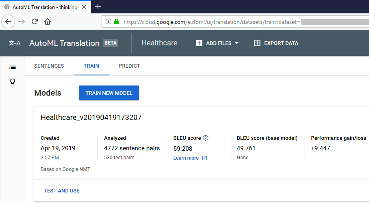Focus the browser URL address field
The image size is (369, 203).
tap(235, 22)
